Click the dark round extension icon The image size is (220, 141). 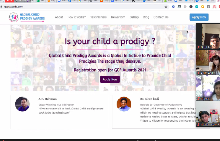(x=191, y=7)
